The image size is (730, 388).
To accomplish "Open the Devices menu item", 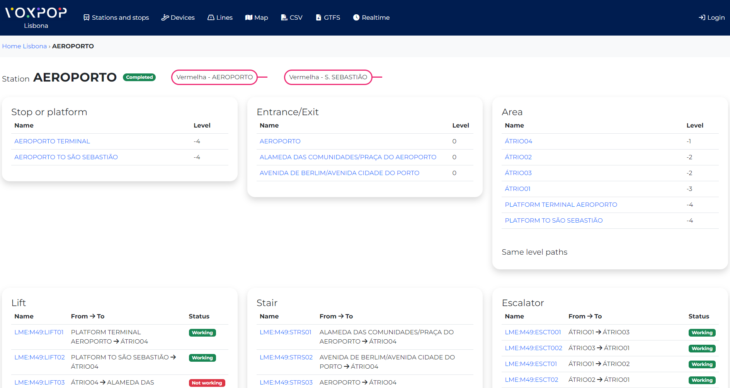I will [x=178, y=17].
